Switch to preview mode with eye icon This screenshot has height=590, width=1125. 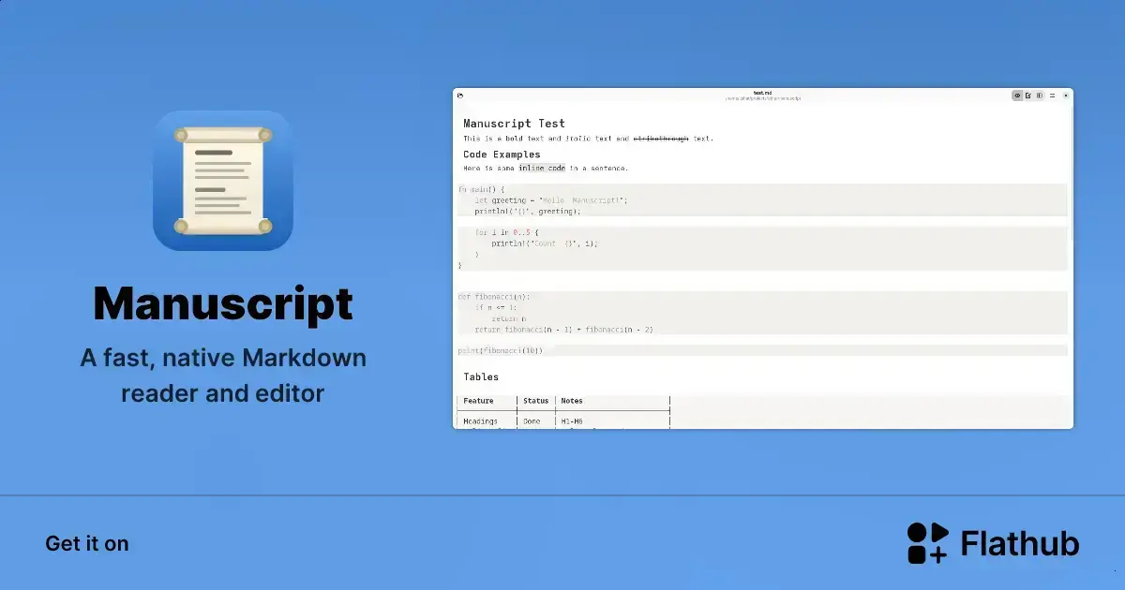(1017, 96)
